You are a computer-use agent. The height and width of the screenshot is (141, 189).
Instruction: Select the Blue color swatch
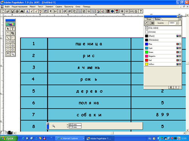[x=163, y=44]
